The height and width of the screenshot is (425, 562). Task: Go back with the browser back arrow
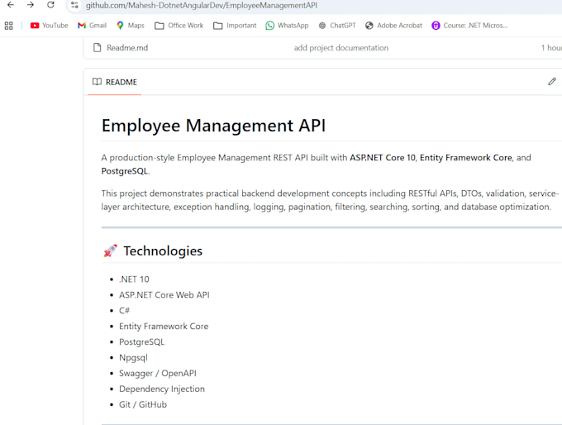tap(11, 5)
